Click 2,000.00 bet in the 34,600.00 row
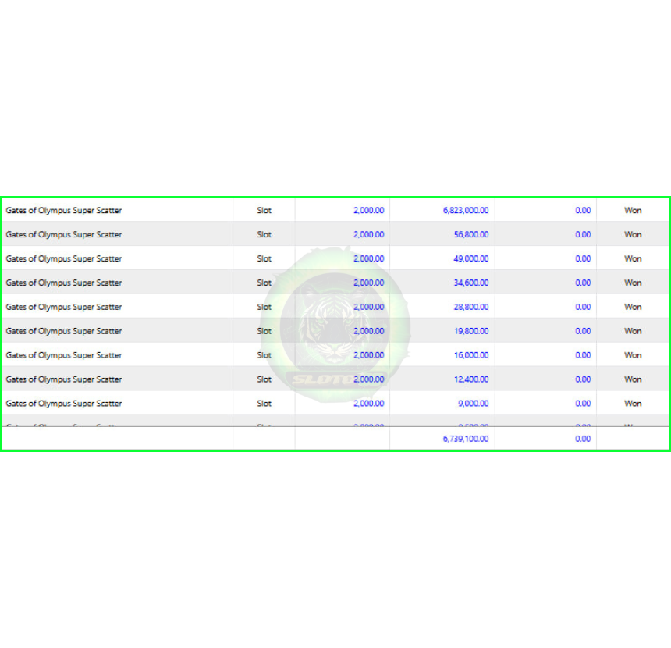This screenshot has height=648, width=671. pyautogui.click(x=369, y=283)
